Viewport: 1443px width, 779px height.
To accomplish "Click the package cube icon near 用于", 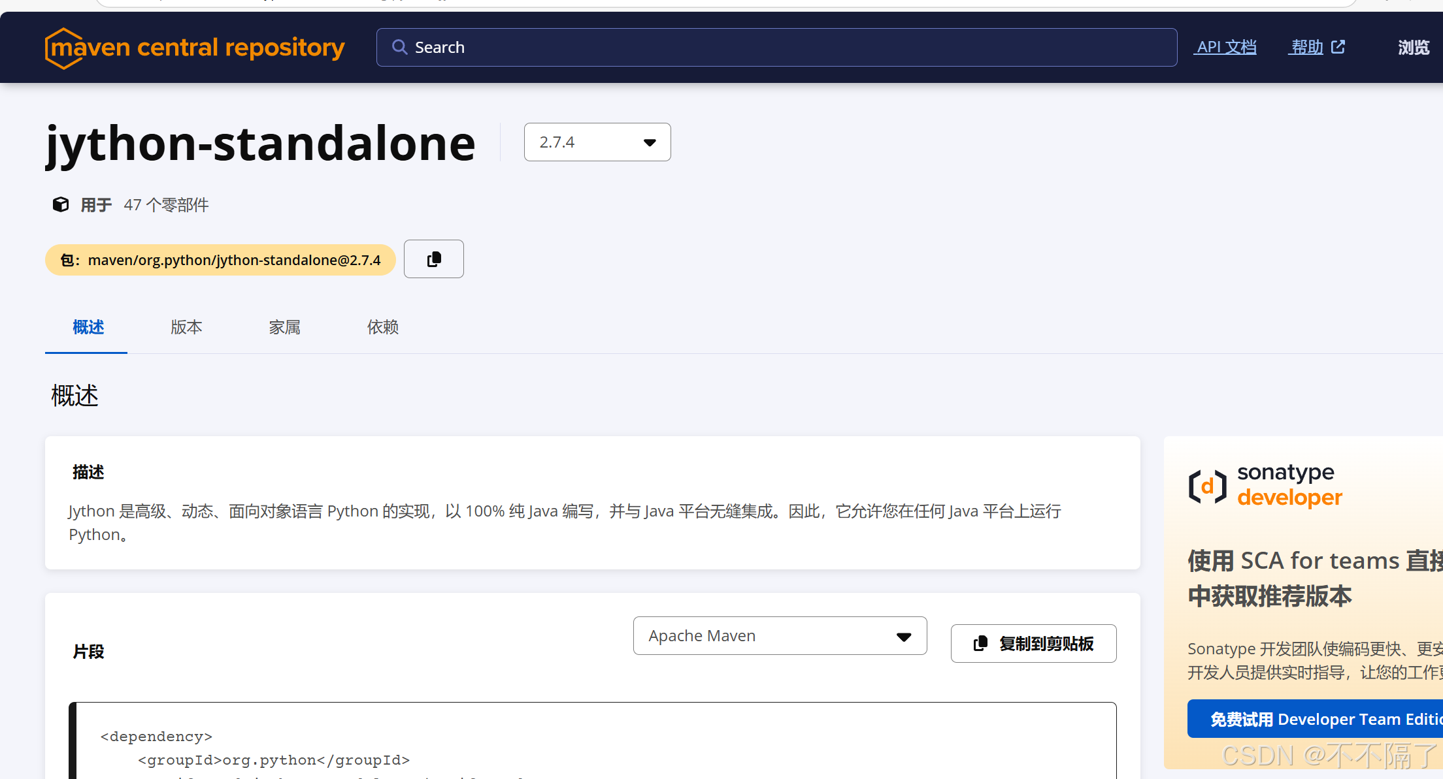I will 60,204.
